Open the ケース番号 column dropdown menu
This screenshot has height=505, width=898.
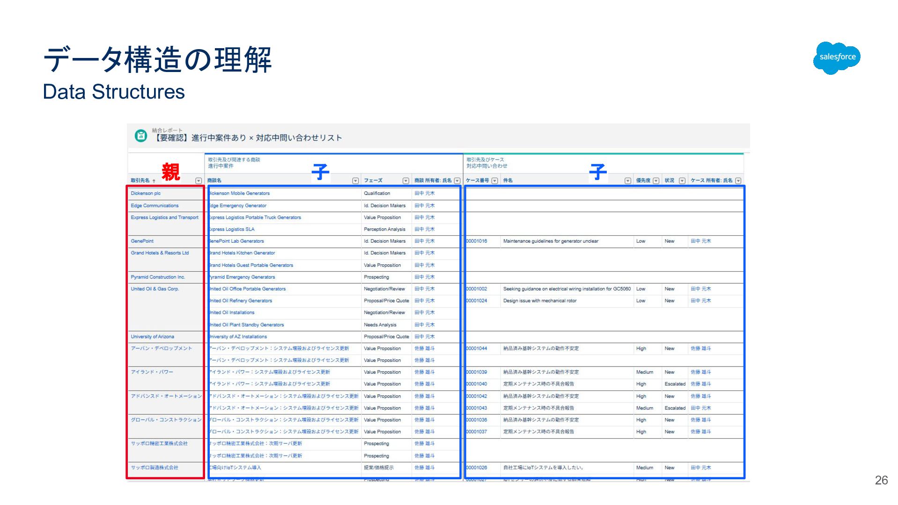coord(494,181)
